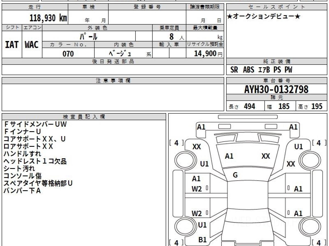The width and height of the screenshot is (329, 246).
Task: Click the ヘッドレスト1コ欠品 note
Action: [x=35, y=161]
